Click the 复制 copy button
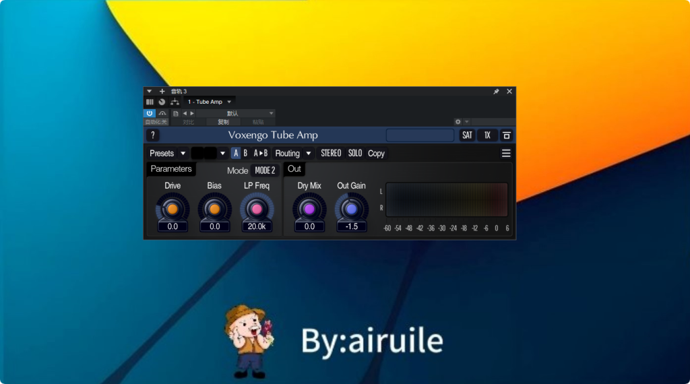This screenshot has width=690, height=384. tap(224, 122)
